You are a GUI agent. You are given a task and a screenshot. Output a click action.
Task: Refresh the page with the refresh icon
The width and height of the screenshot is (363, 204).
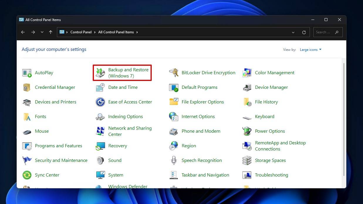(304, 32)
